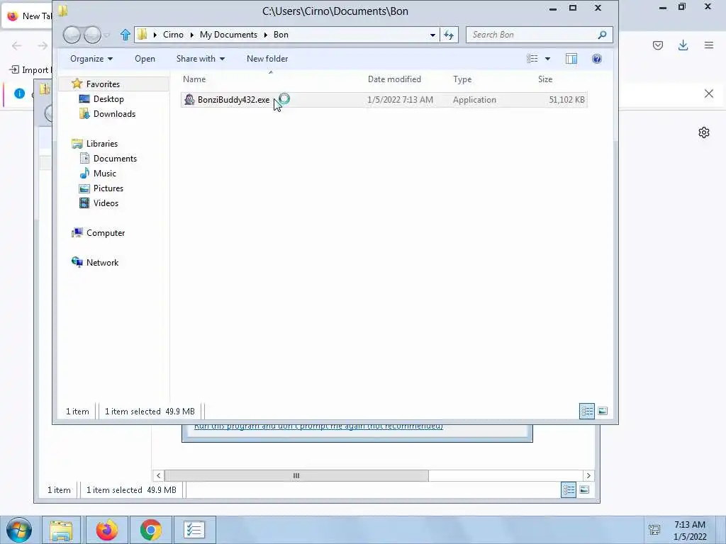This screenshot has height=544, width=726.
Task: Click the Music note icon
Action: coord(84,173)
